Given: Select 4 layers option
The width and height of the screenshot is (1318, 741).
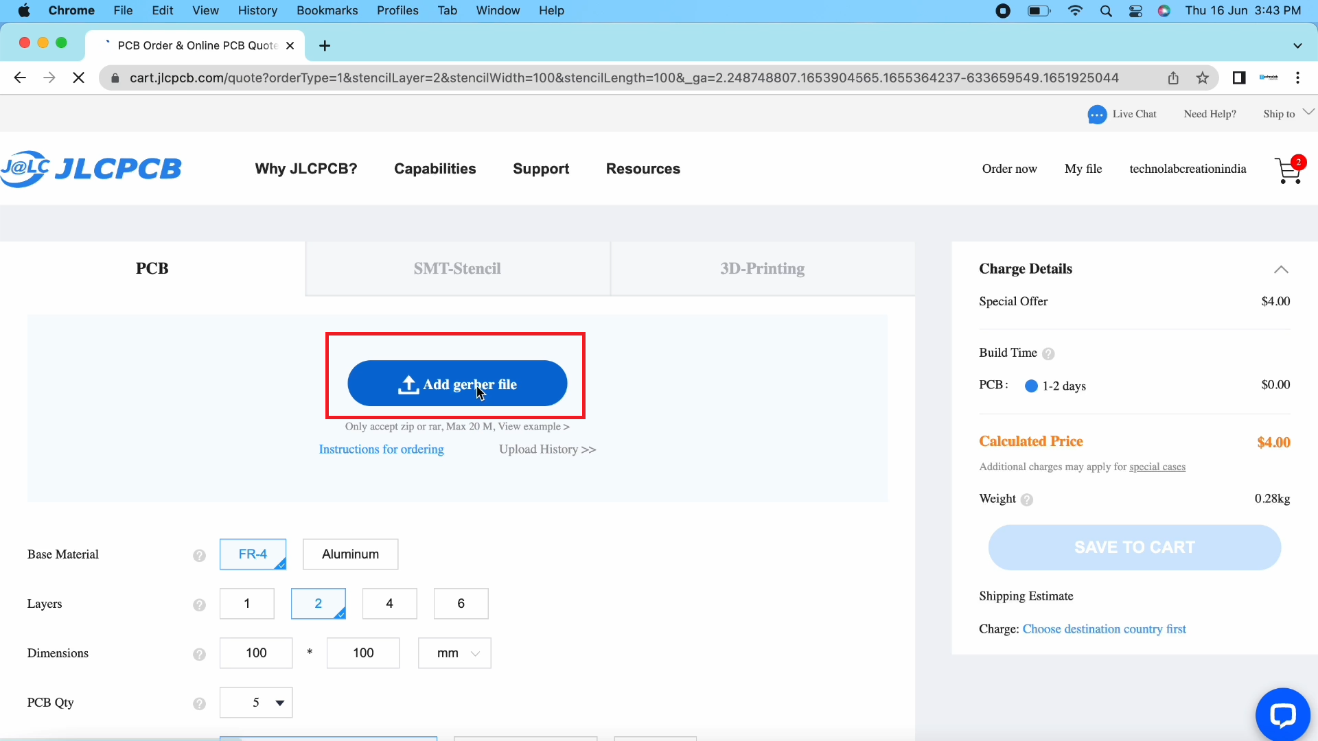Looking at the screenshot, I should pos(390,604).
